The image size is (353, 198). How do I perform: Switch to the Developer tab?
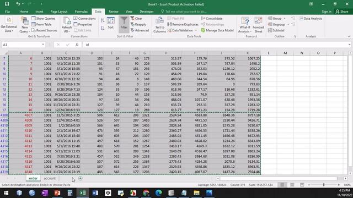click(x=147, y=12)
